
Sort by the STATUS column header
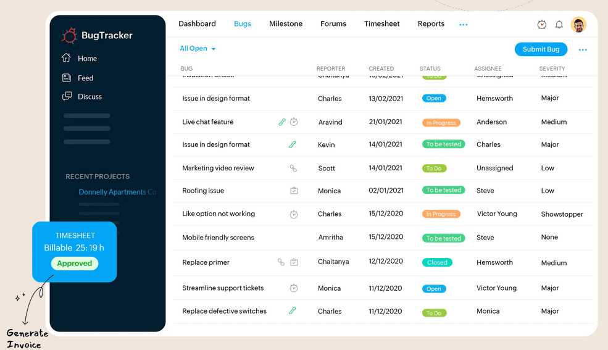point(430,69)
